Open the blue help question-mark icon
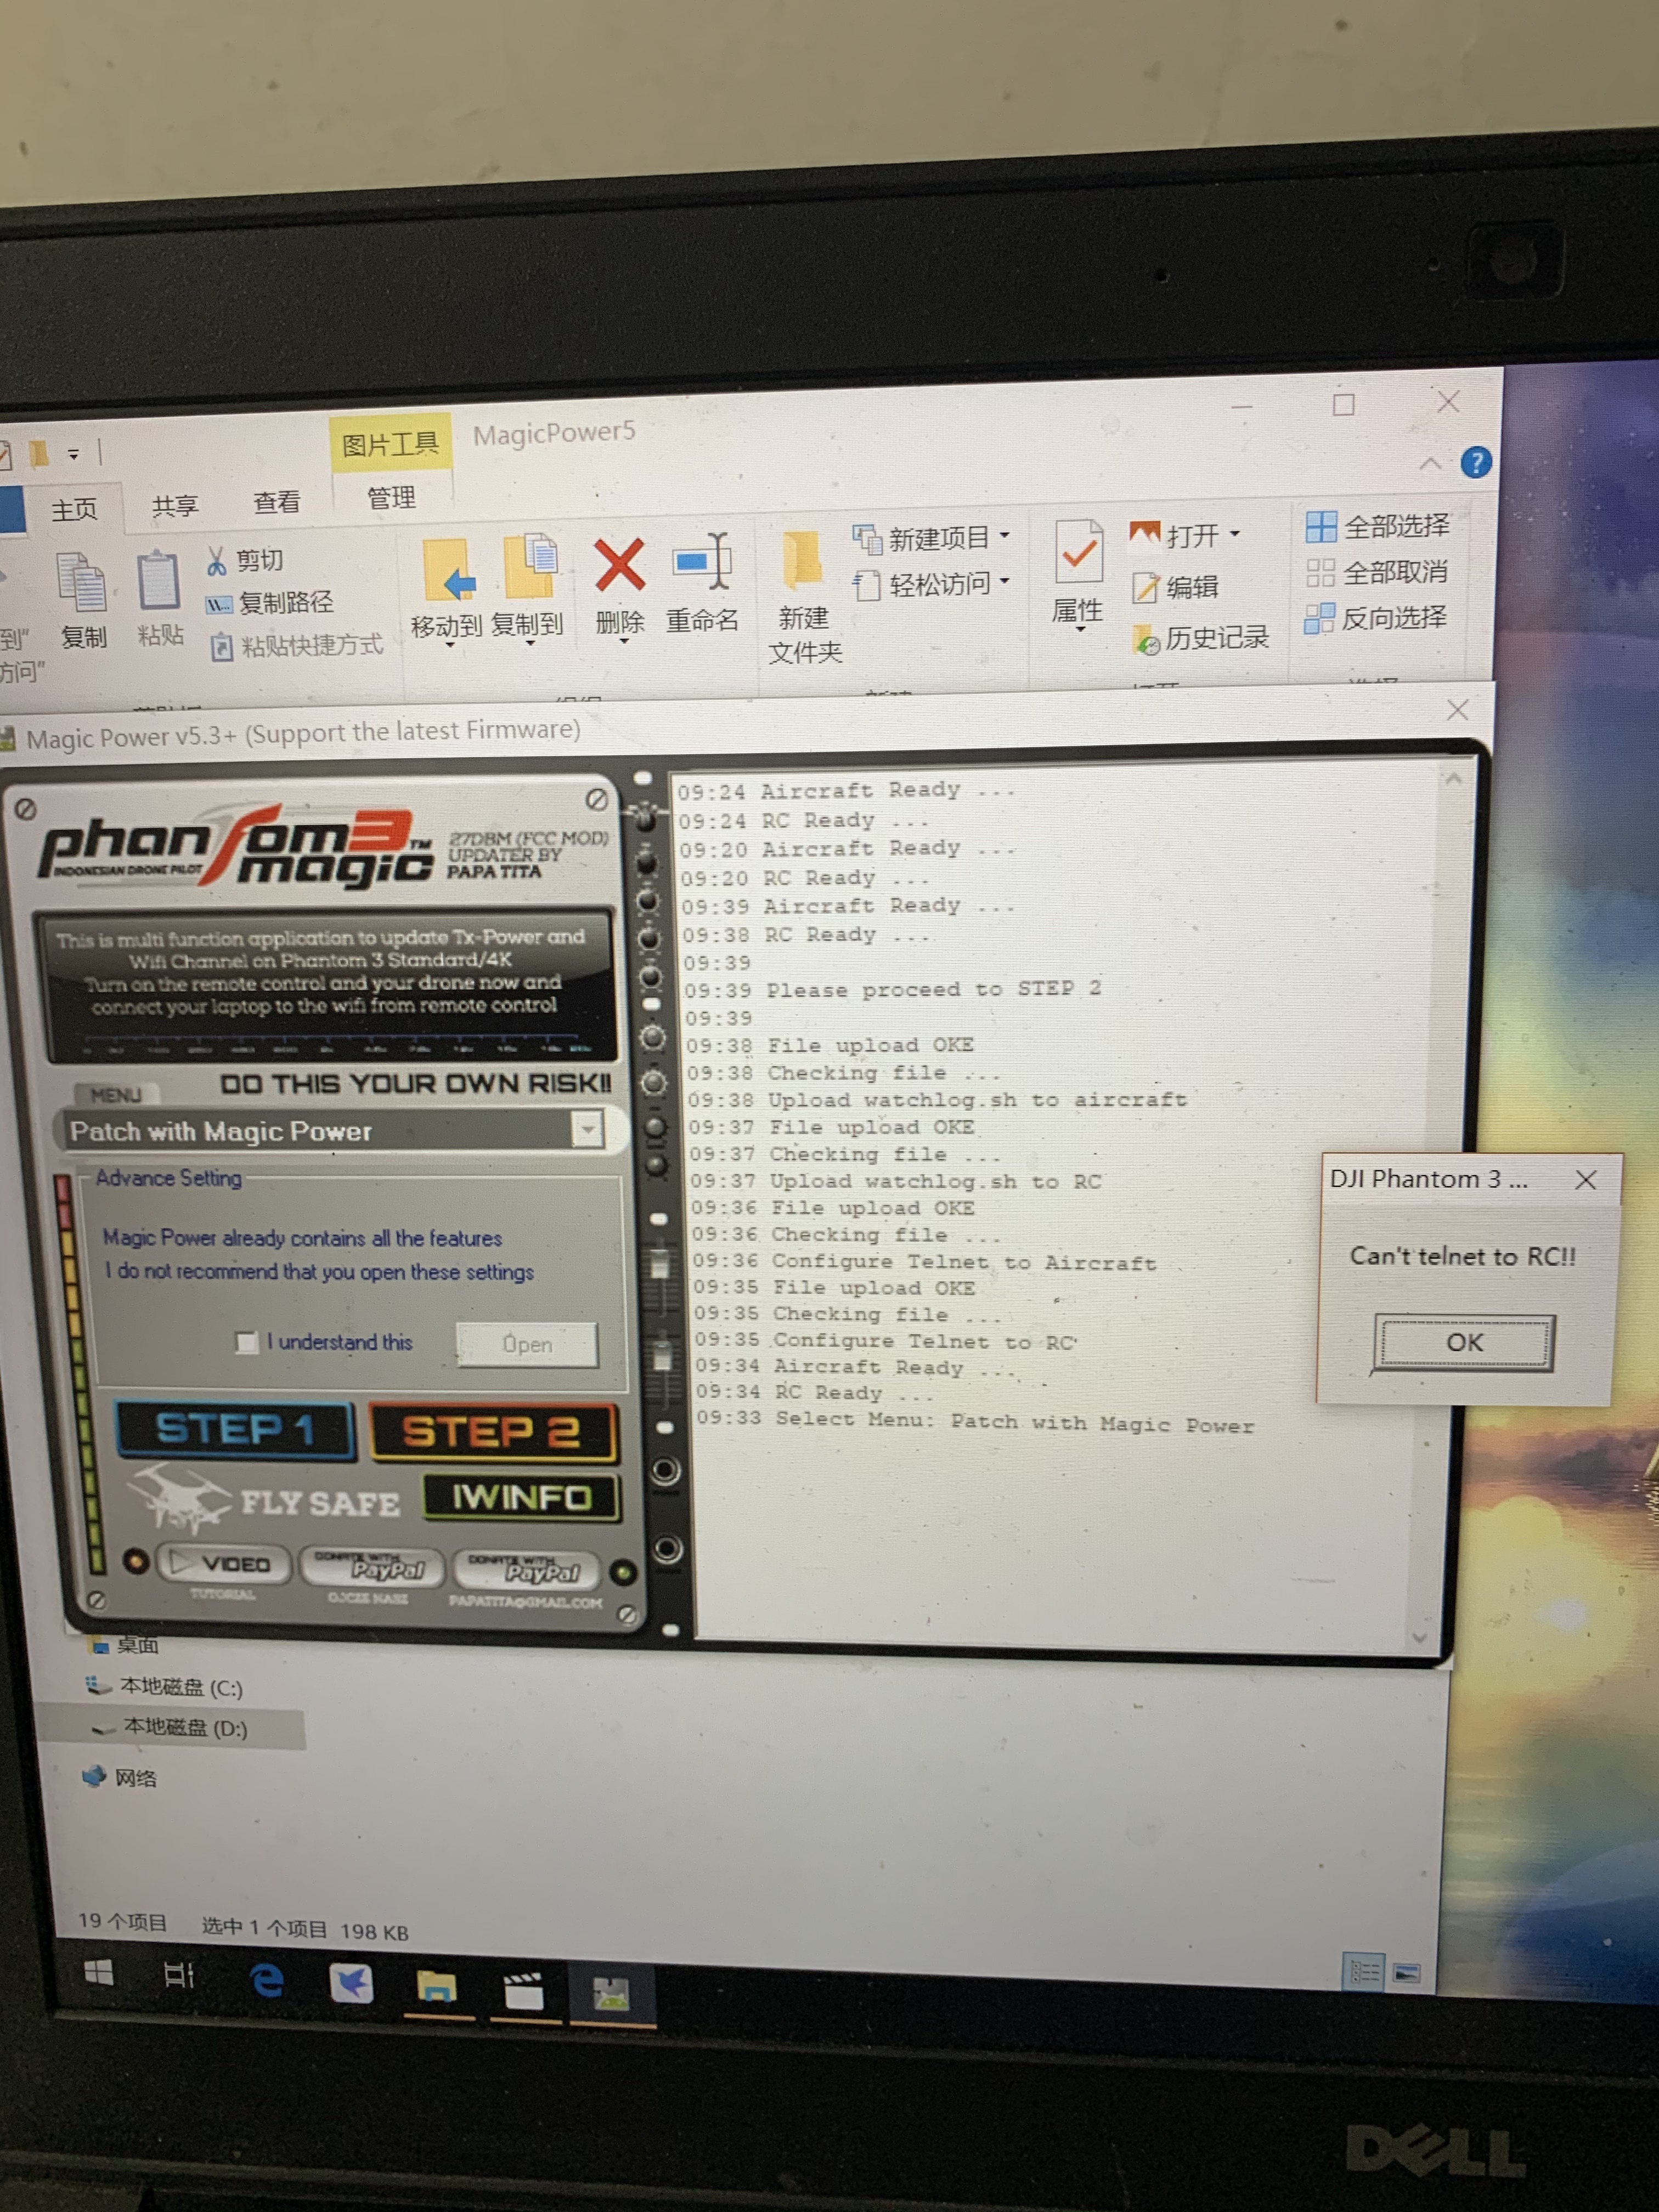Viewport: 1659px width, 2212px height. pos(1475,463)
